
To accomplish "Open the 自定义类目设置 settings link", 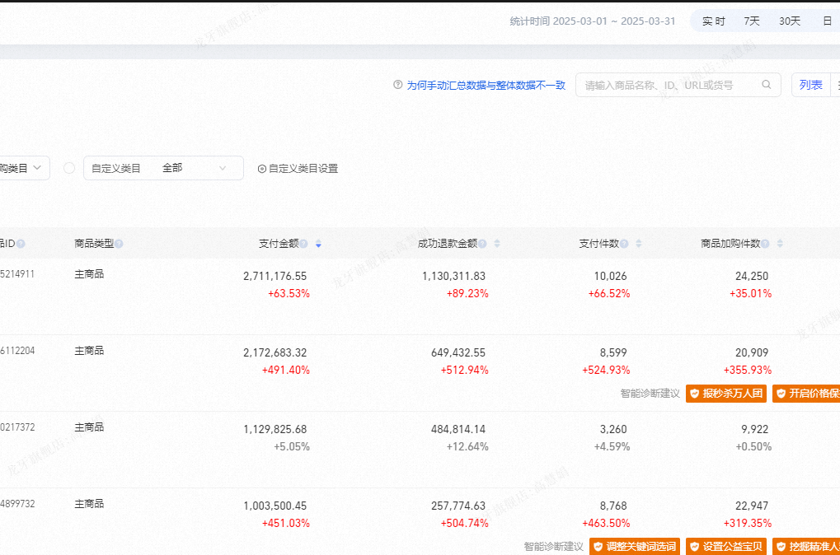I will point(298,168).
